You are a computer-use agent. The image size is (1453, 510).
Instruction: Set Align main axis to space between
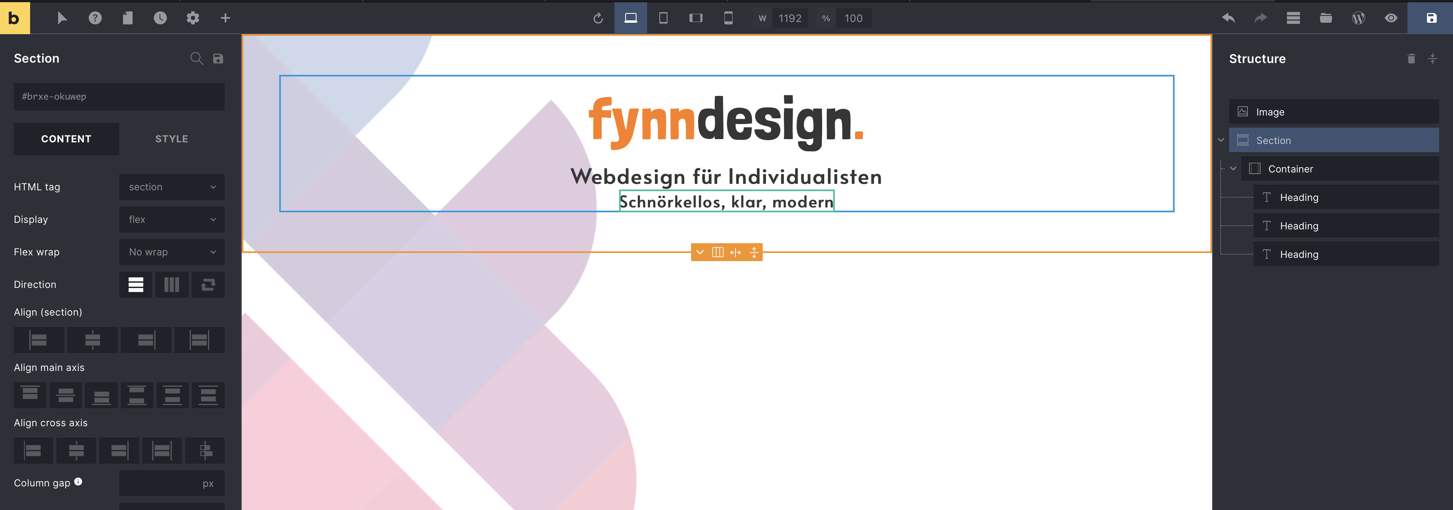click(x=137, y=395)
